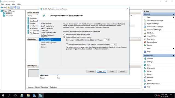This screenshot has height=98, width=175.
Task: Open File Explorer from taskbar
Action: click(x=28, y=96)
